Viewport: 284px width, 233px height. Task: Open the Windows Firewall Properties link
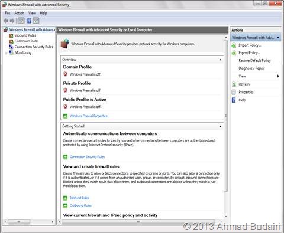(x=89, y=116)
